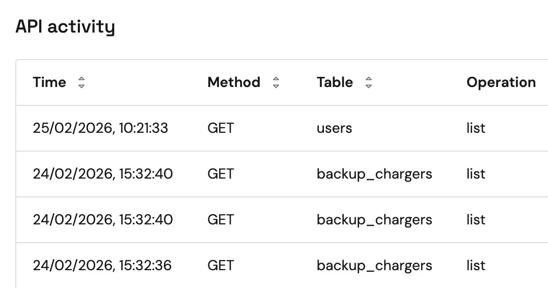The width and height of the screenshot is (548, 288).
Task: Click the users table name cell
Action: click(x=334, y=128)
